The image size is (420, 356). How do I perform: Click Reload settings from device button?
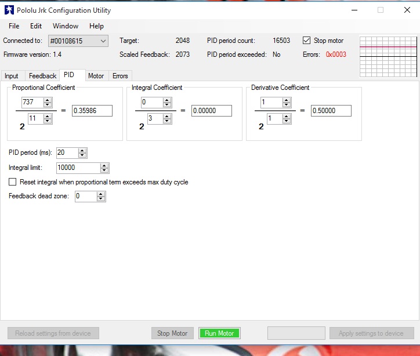click(53, 333)
